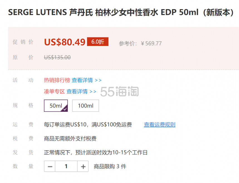This screenshot has height=183, width=239.
Task: Click the ¥569.77 reference price
Action: (151, 44)
